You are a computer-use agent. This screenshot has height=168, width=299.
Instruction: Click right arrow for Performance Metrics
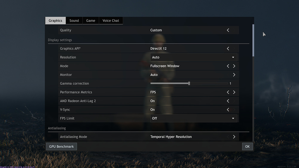[x=234, y=92]
